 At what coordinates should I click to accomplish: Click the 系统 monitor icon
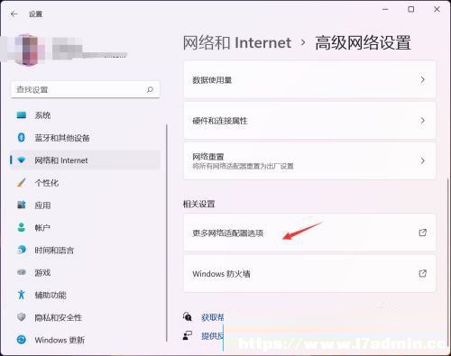click(22, 115)
